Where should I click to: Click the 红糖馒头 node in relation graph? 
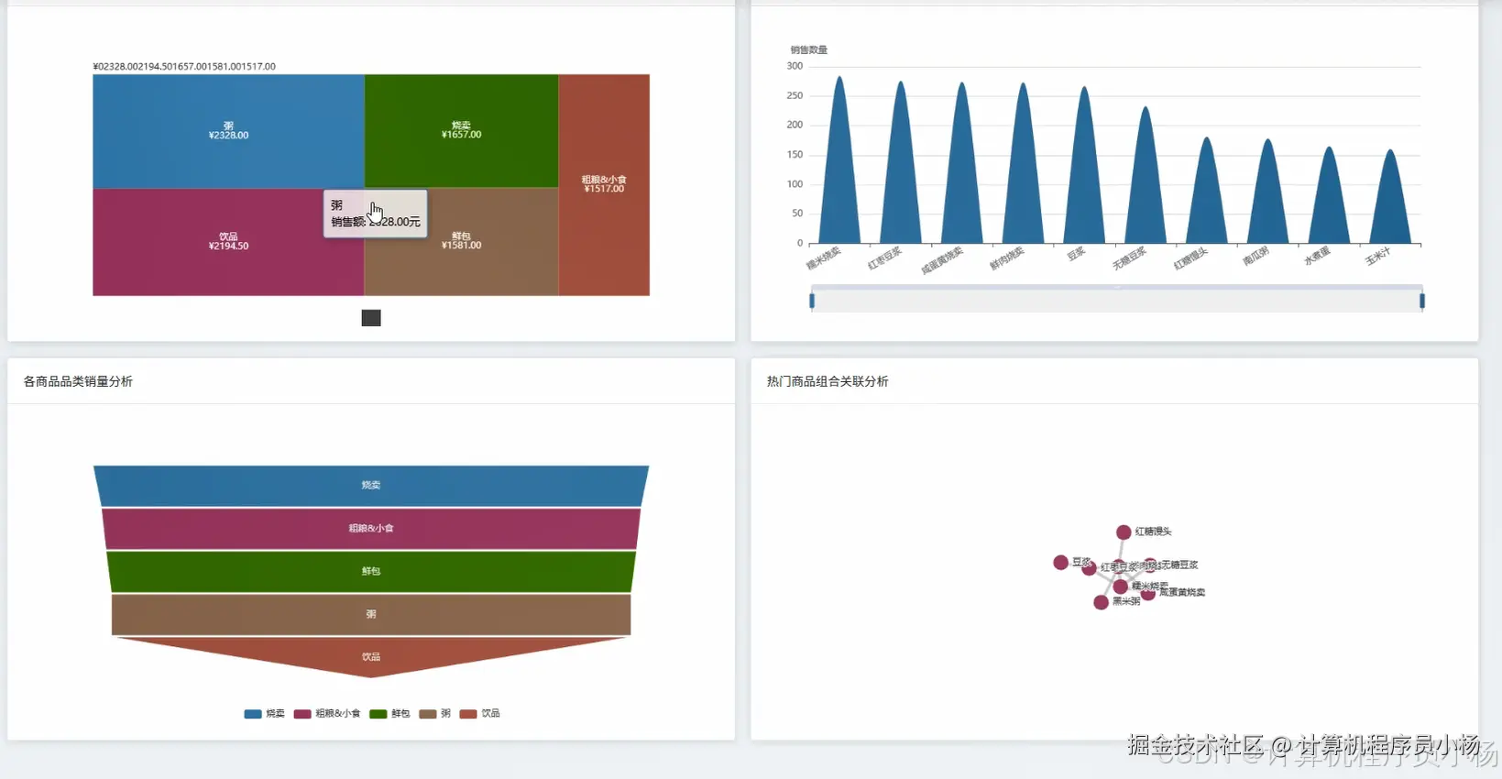(1124, 532)
